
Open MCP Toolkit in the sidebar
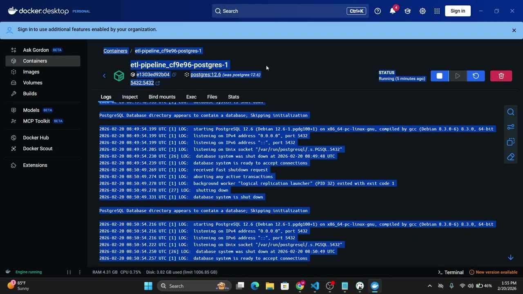pyautogui.click(x=43, y=121)
